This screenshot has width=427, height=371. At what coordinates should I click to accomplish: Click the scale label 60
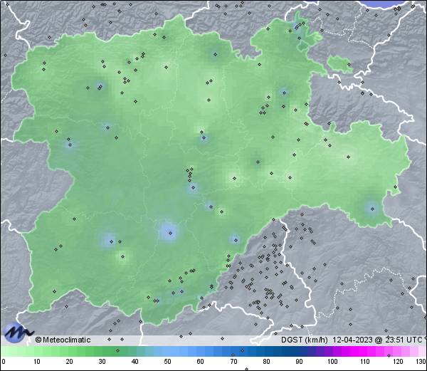pos(201,362)
